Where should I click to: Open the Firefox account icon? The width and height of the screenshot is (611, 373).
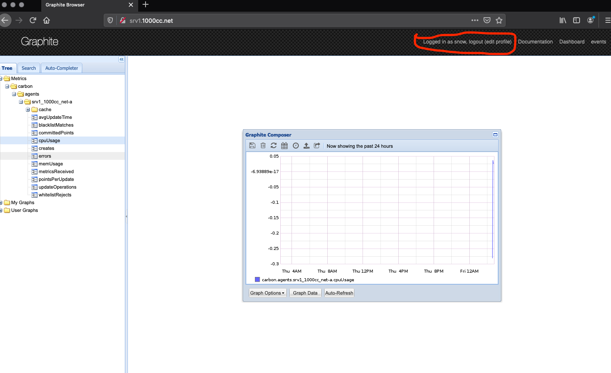click(591, 20)
